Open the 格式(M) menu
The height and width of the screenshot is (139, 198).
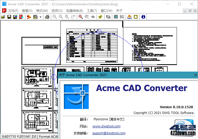click(42, 11)
